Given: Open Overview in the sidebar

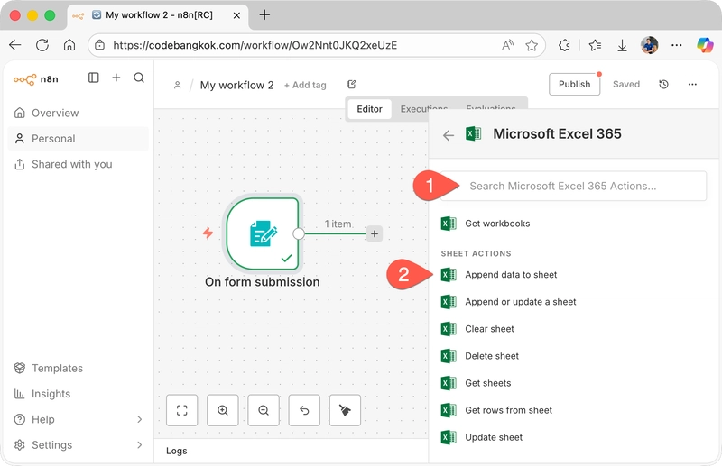Looking at the screenshot, I should pos(55,113).
